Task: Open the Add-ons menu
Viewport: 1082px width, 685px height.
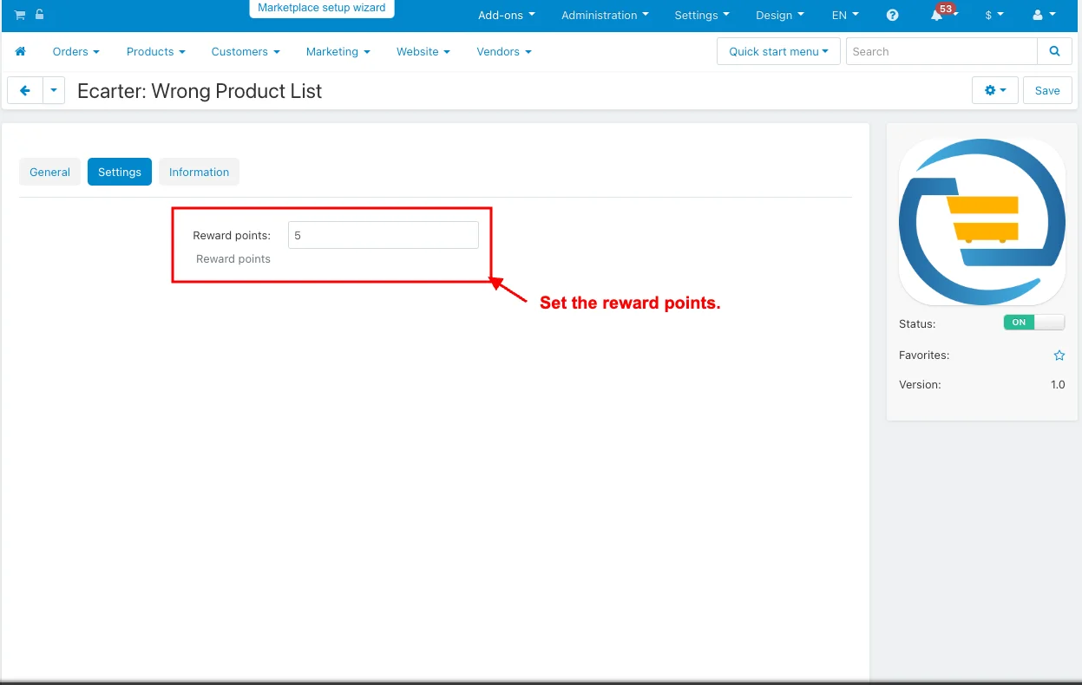Action: [x=506, y=16]
